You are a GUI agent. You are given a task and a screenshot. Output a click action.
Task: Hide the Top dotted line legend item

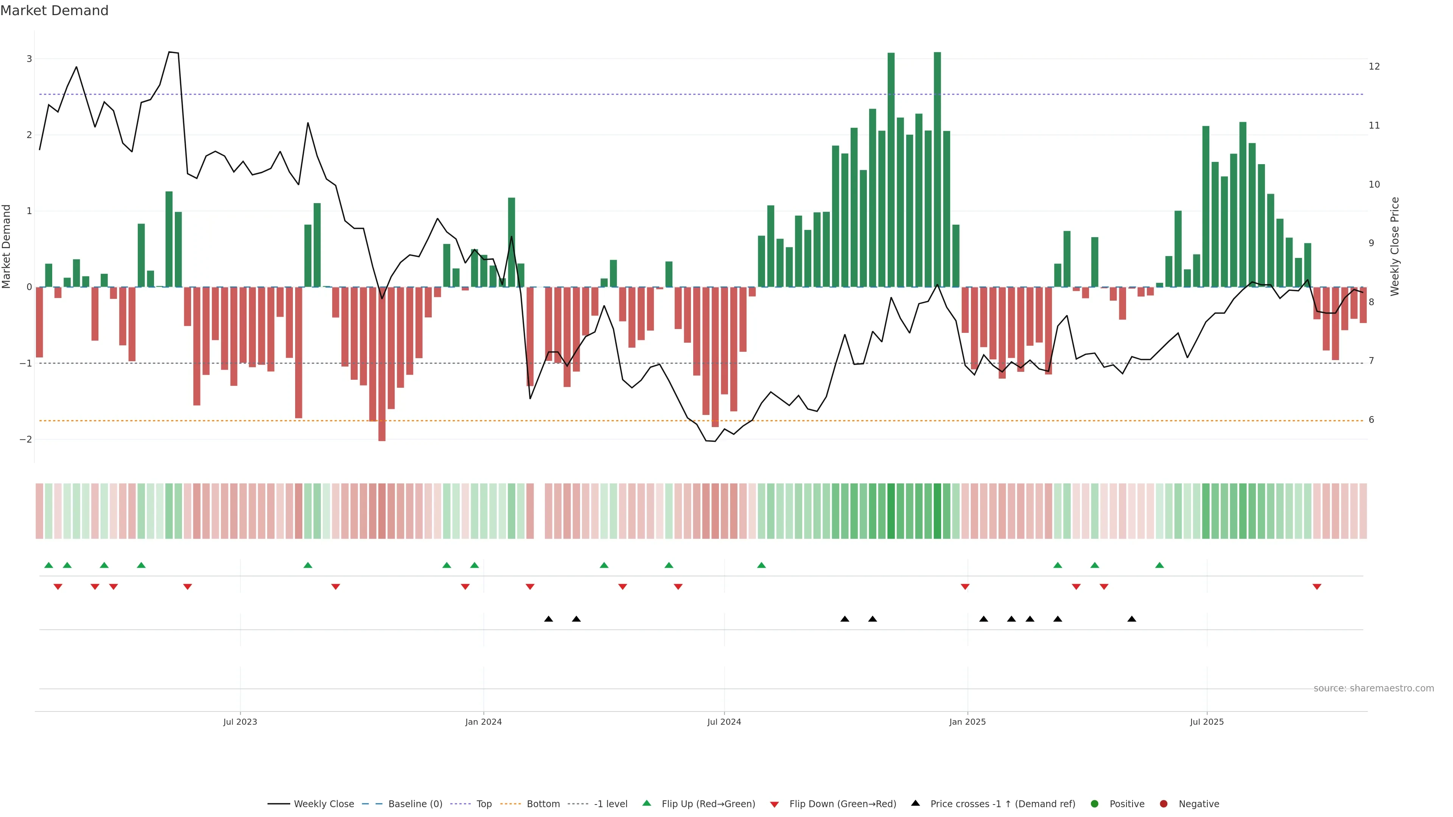[x=484, y=803]
